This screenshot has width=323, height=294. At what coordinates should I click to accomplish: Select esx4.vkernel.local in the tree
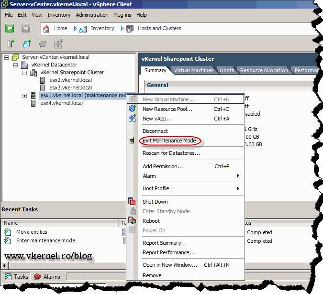click(61, 103)
